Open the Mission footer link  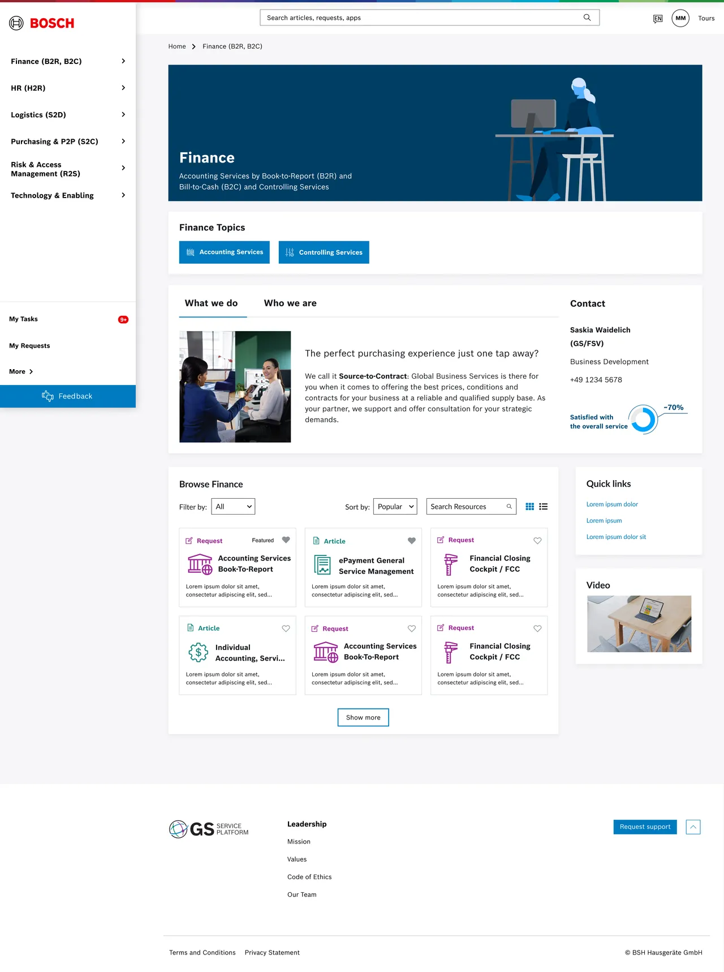(x=299, y=842)
